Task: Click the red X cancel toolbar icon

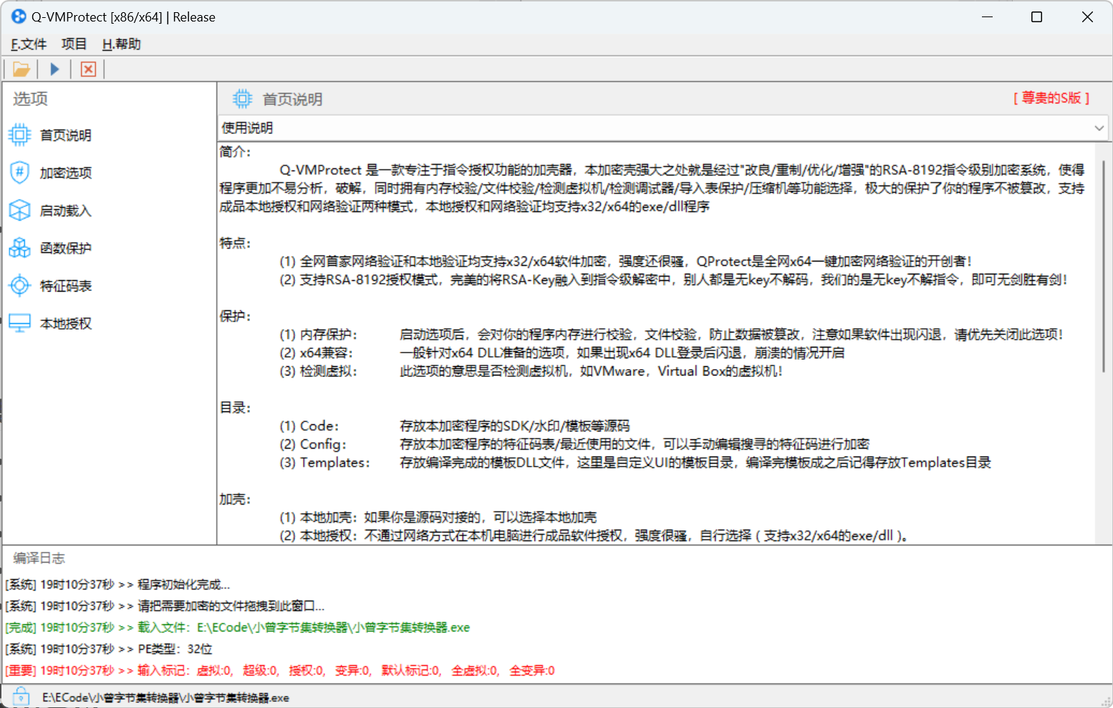Action: coord(87,68)
